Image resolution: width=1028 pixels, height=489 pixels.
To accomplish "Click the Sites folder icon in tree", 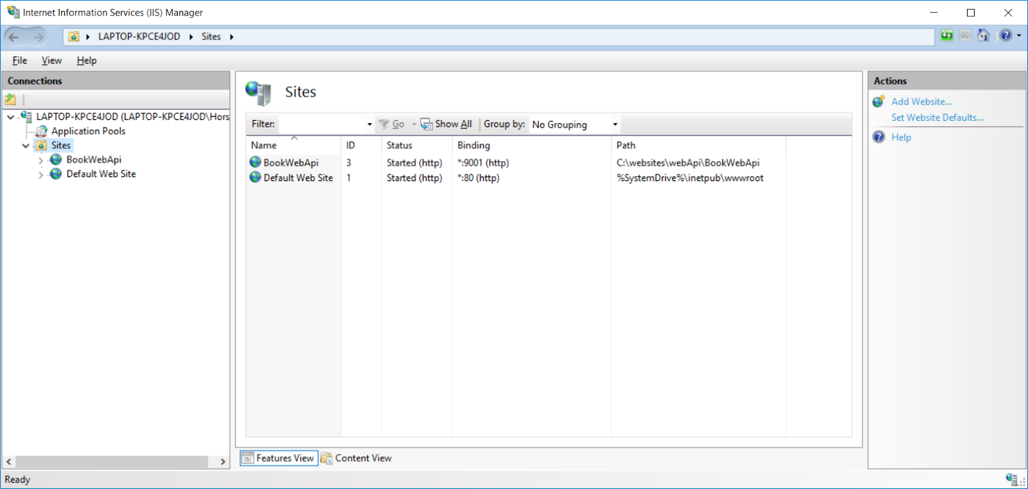I will tap(42, 145).
